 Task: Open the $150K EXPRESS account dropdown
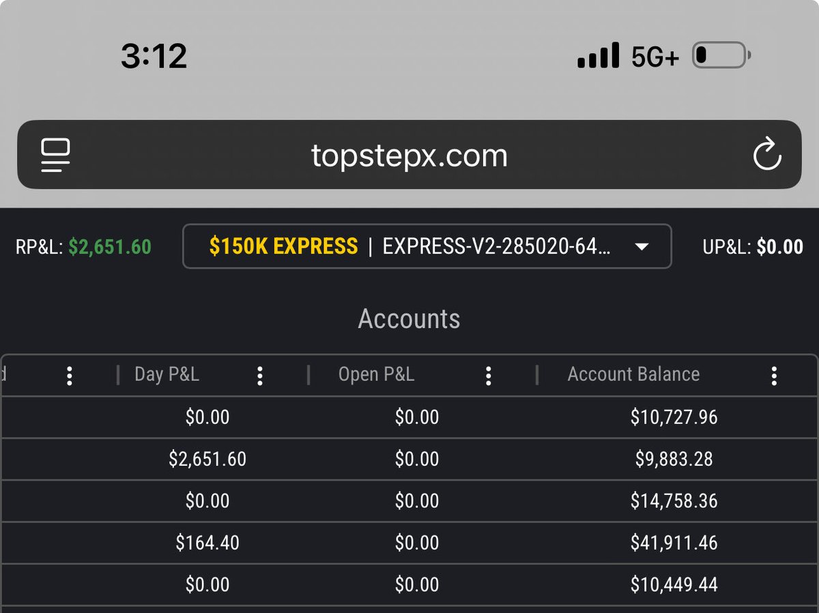click(x=427, y=246)
